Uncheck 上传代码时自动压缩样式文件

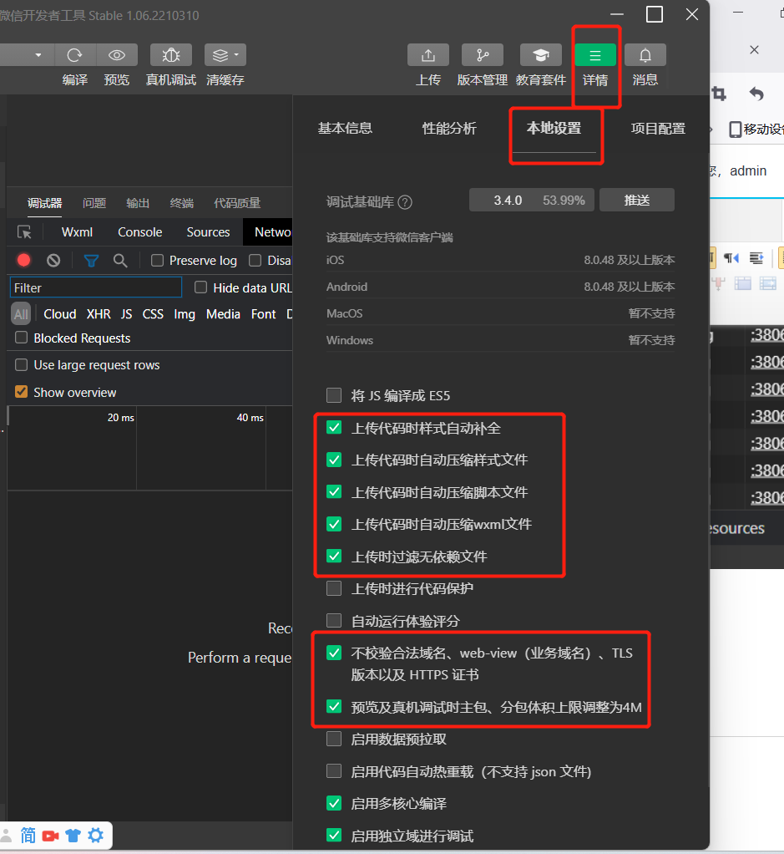tap(334, 460)
